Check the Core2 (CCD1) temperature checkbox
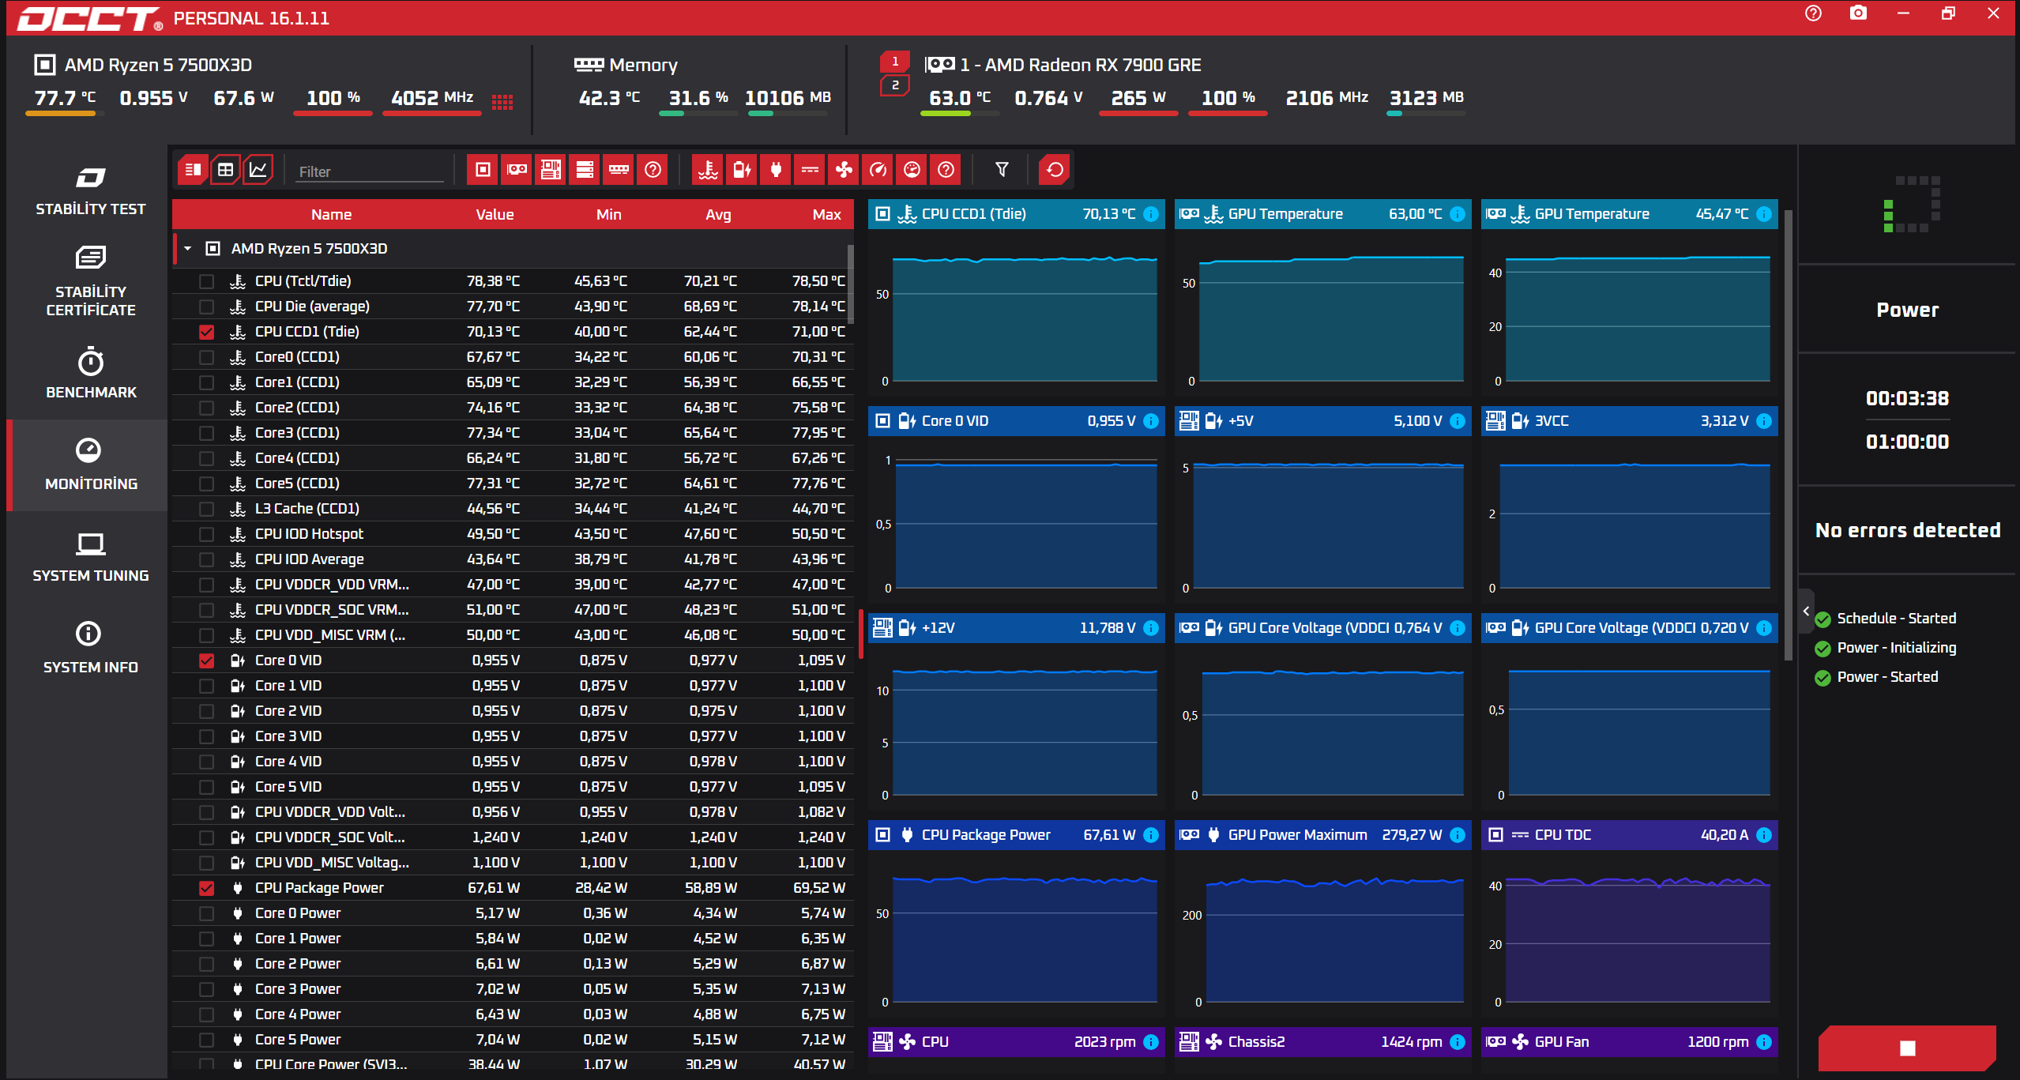Viewport: 2020px width, 1080px height. tap(207, 408)
